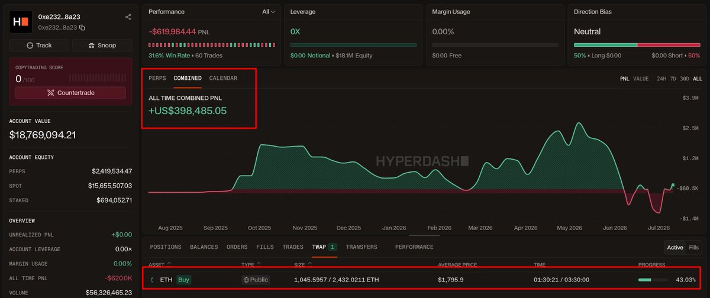This screenshot has height=298, width=710.
Task: Switch to the FILLS tab
Action: pos(265,247)
